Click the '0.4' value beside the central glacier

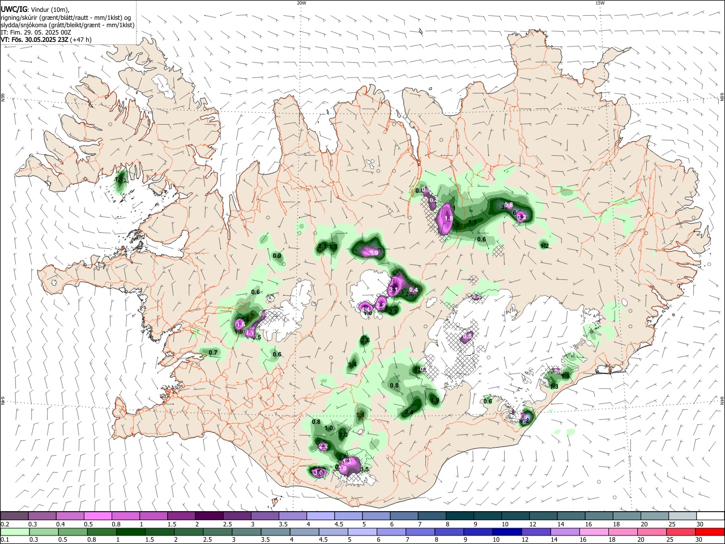(413, 290)
